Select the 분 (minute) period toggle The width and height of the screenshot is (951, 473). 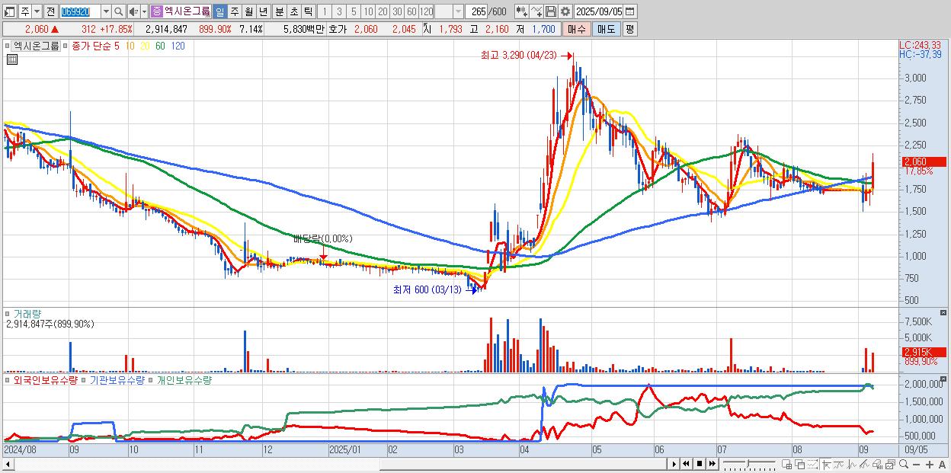click(280, 11)
